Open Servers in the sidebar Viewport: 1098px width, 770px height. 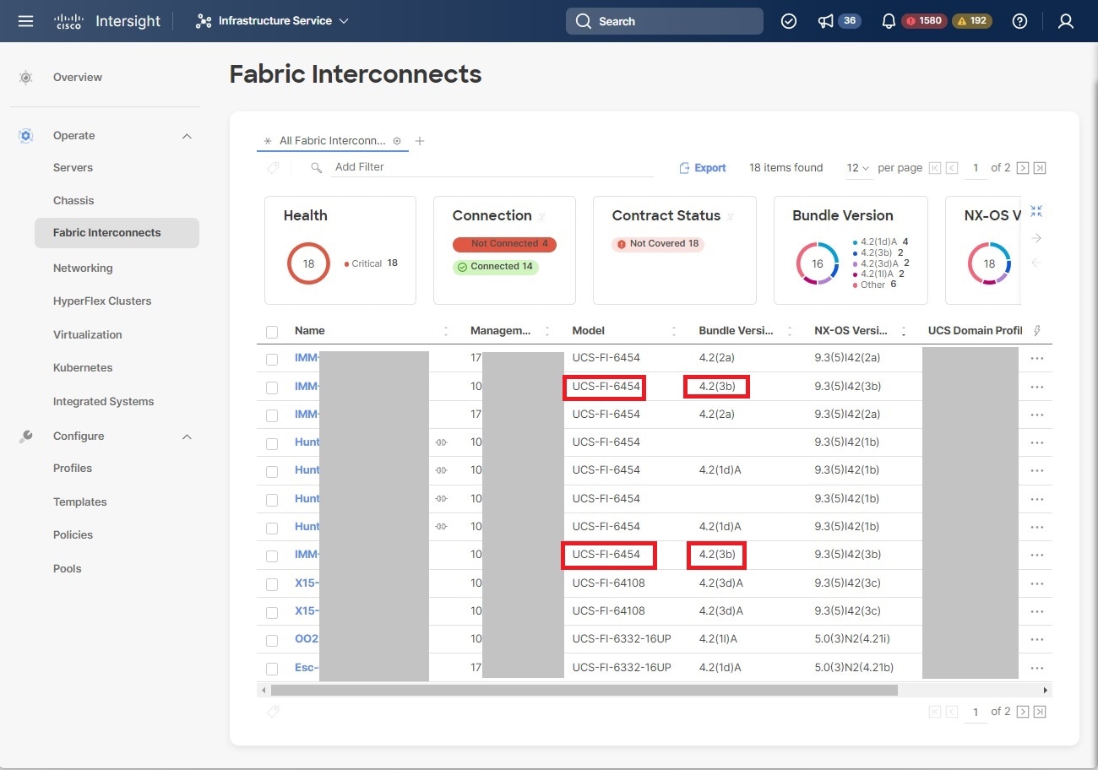pyautogui.click(x=73, y=167)
